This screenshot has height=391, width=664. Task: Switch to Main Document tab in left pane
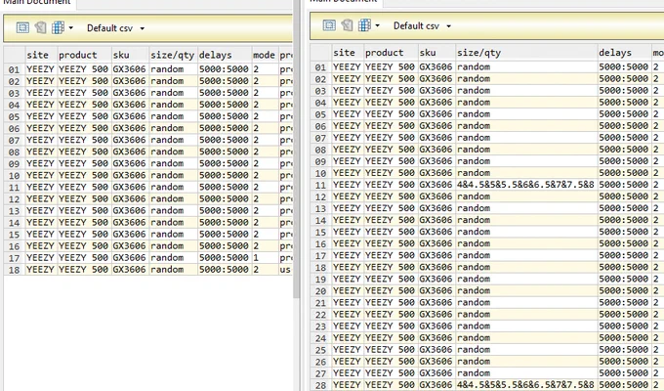click(x=37, y=3)
